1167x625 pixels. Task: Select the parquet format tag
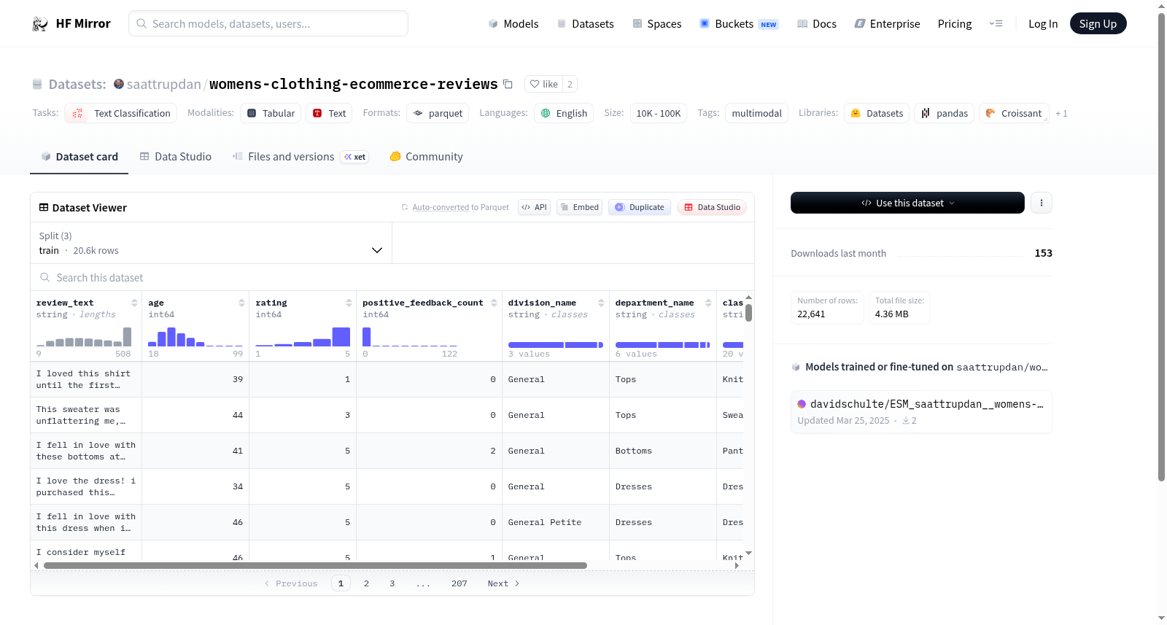[x=438, y=113]
